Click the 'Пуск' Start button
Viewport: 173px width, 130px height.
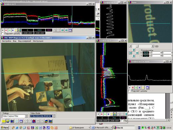[x=5, y=128]
